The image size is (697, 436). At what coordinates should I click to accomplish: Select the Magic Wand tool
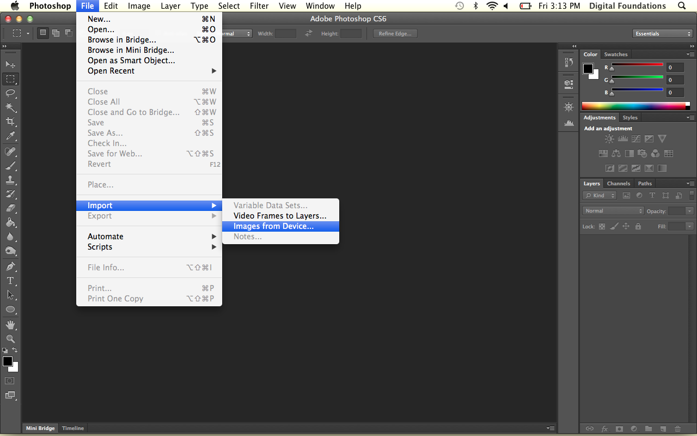coord(10,107)
